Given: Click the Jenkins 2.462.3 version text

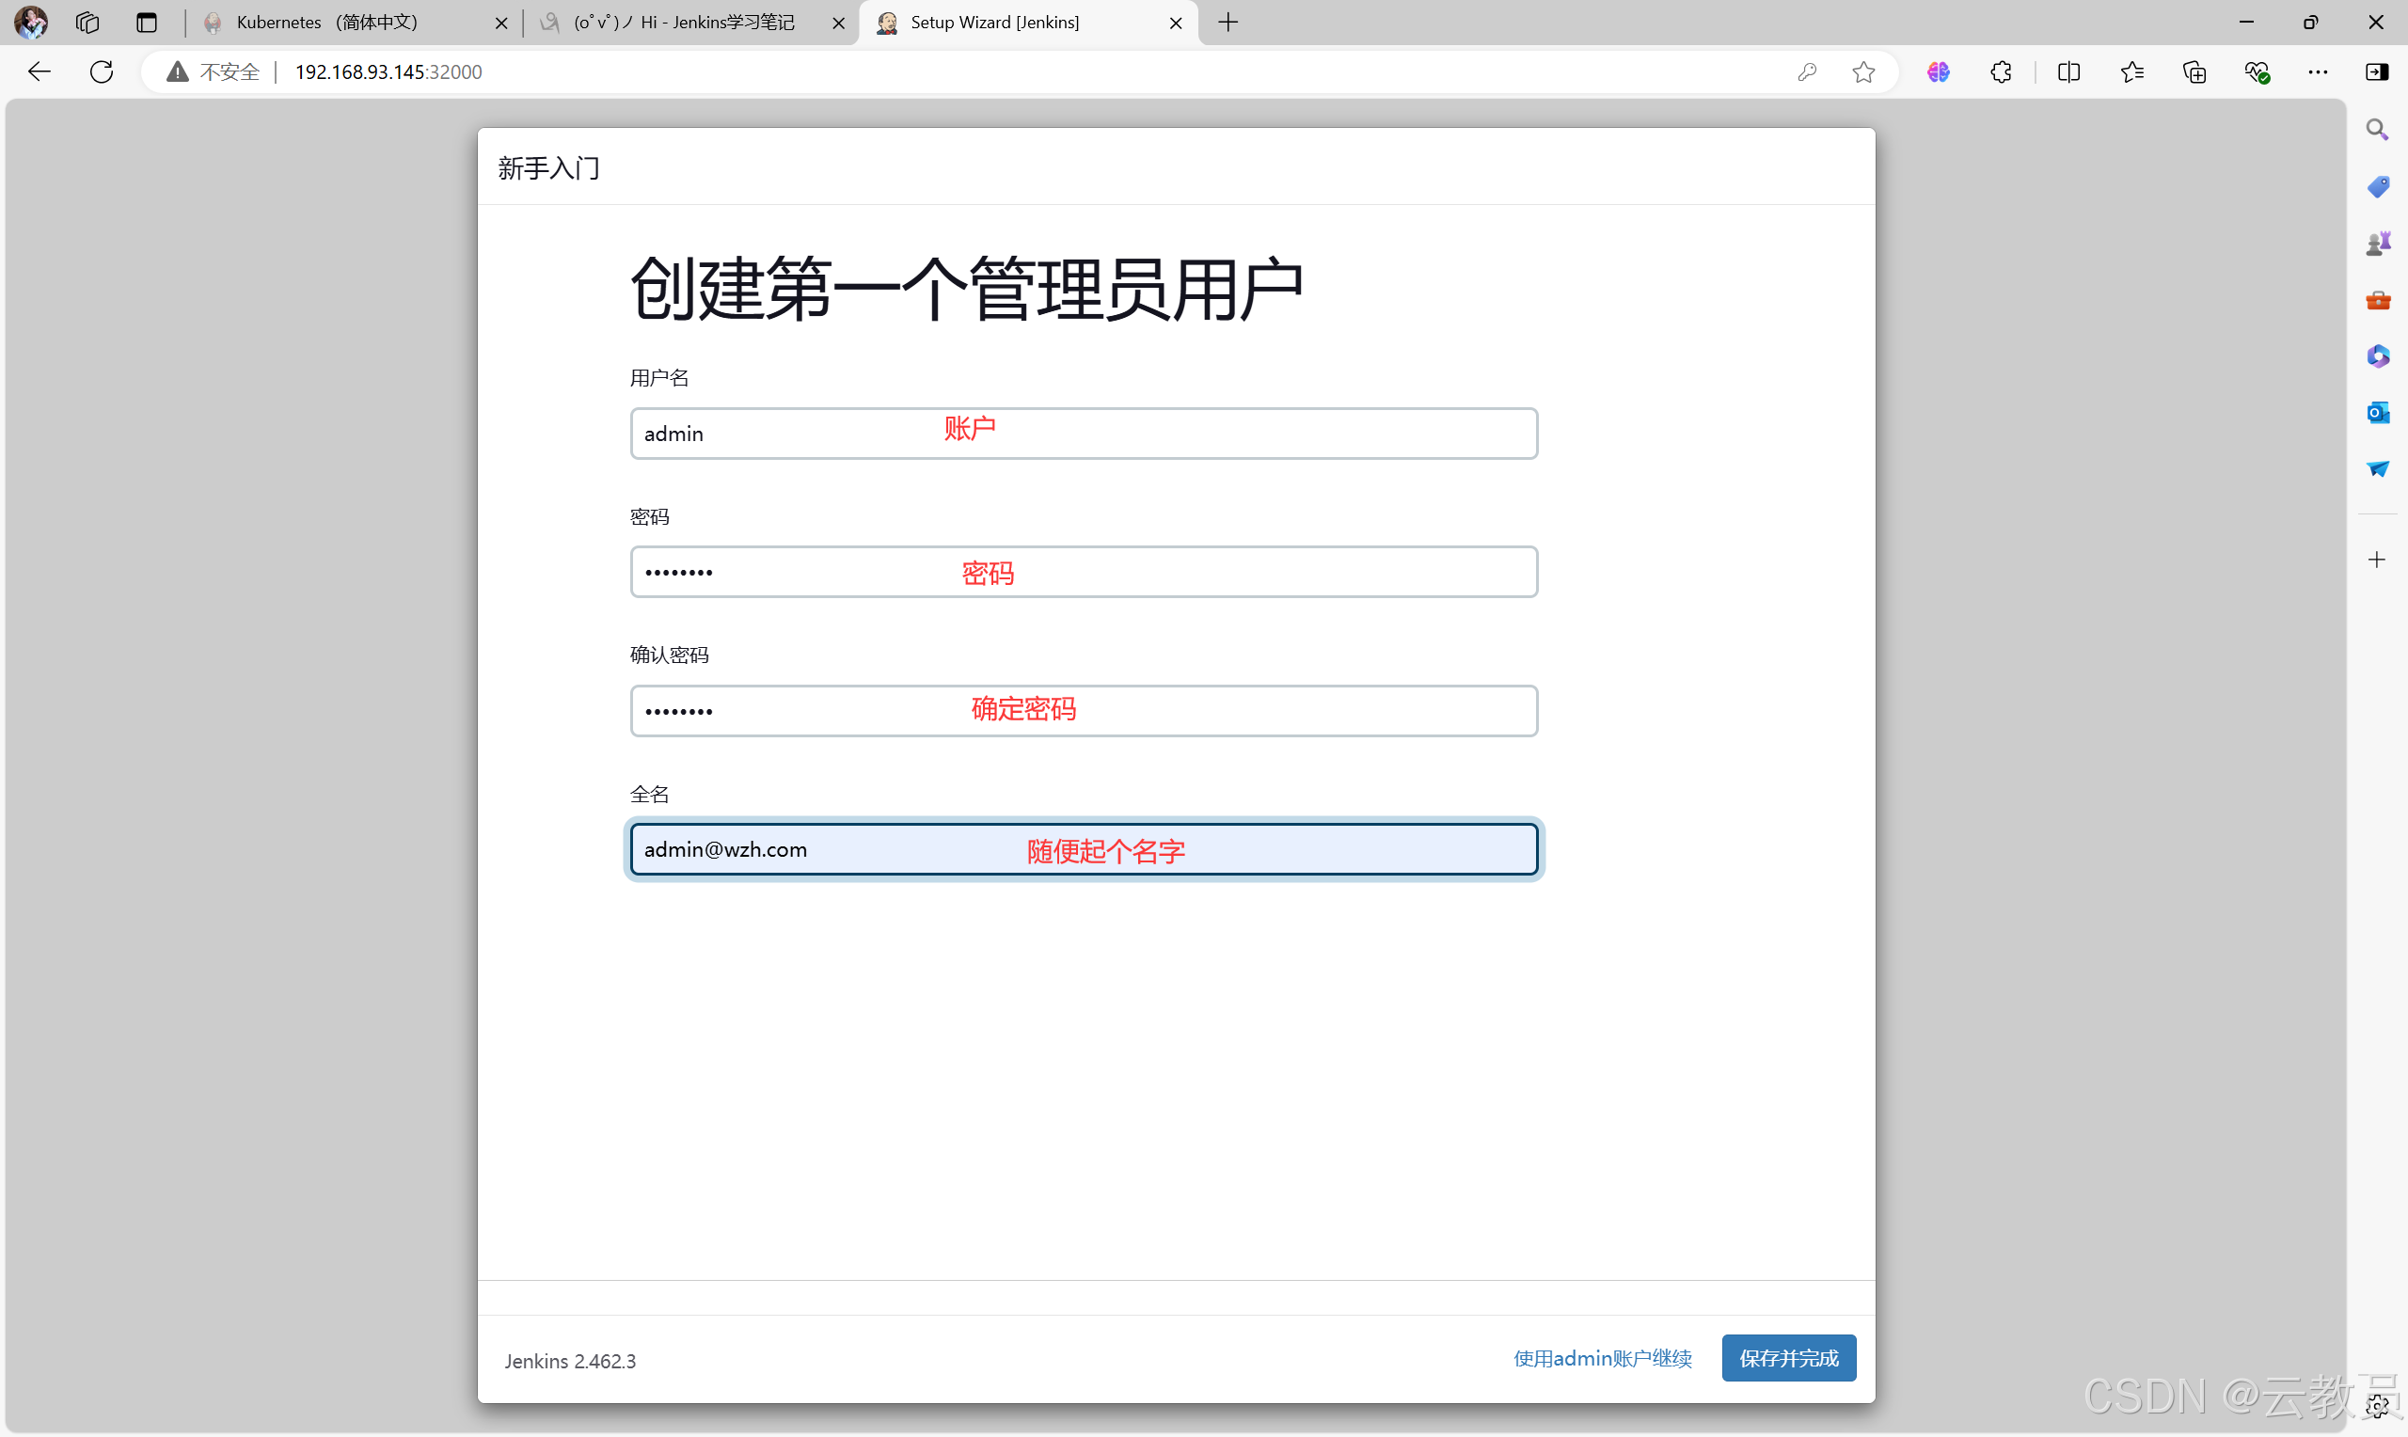Looking at the screenshot, I should click(x=570, y=1361).
